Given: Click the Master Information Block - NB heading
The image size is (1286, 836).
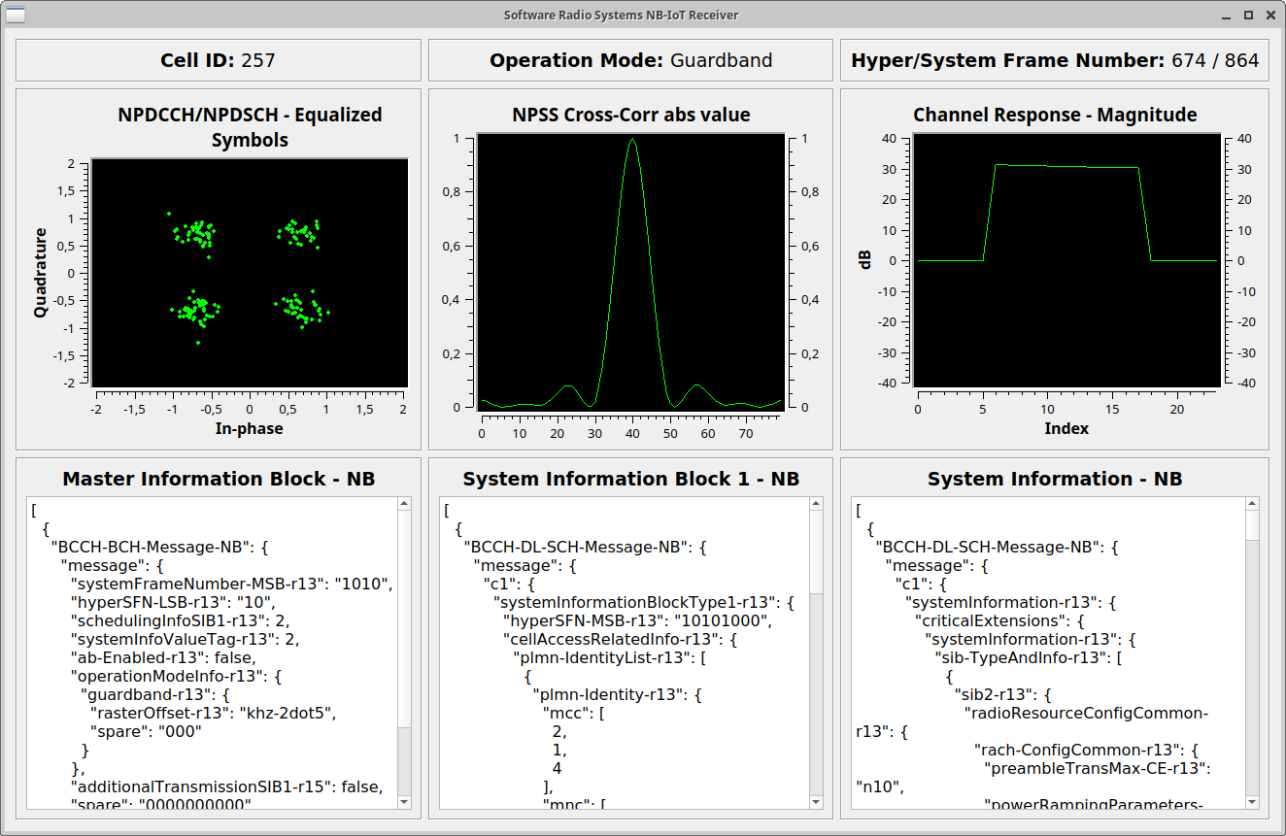Looking at the screenshot, I should 219,479.
